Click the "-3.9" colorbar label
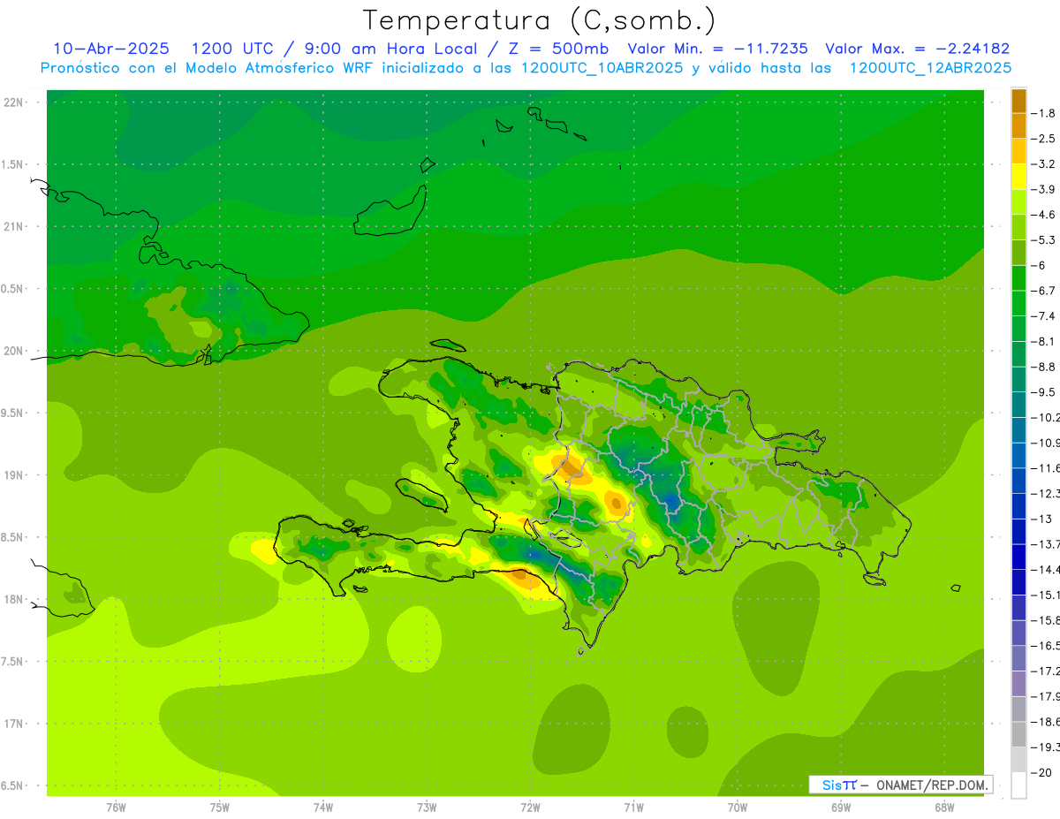This screenshot has height=819, width=1060. (x=1043, y=189)
